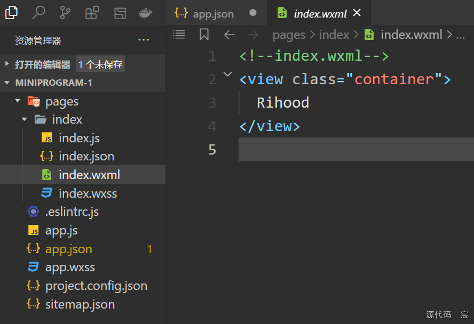The width and height of the screenshot is (474, 324).
Task: Open app.js in the file tree
Action: pos(83,231)
